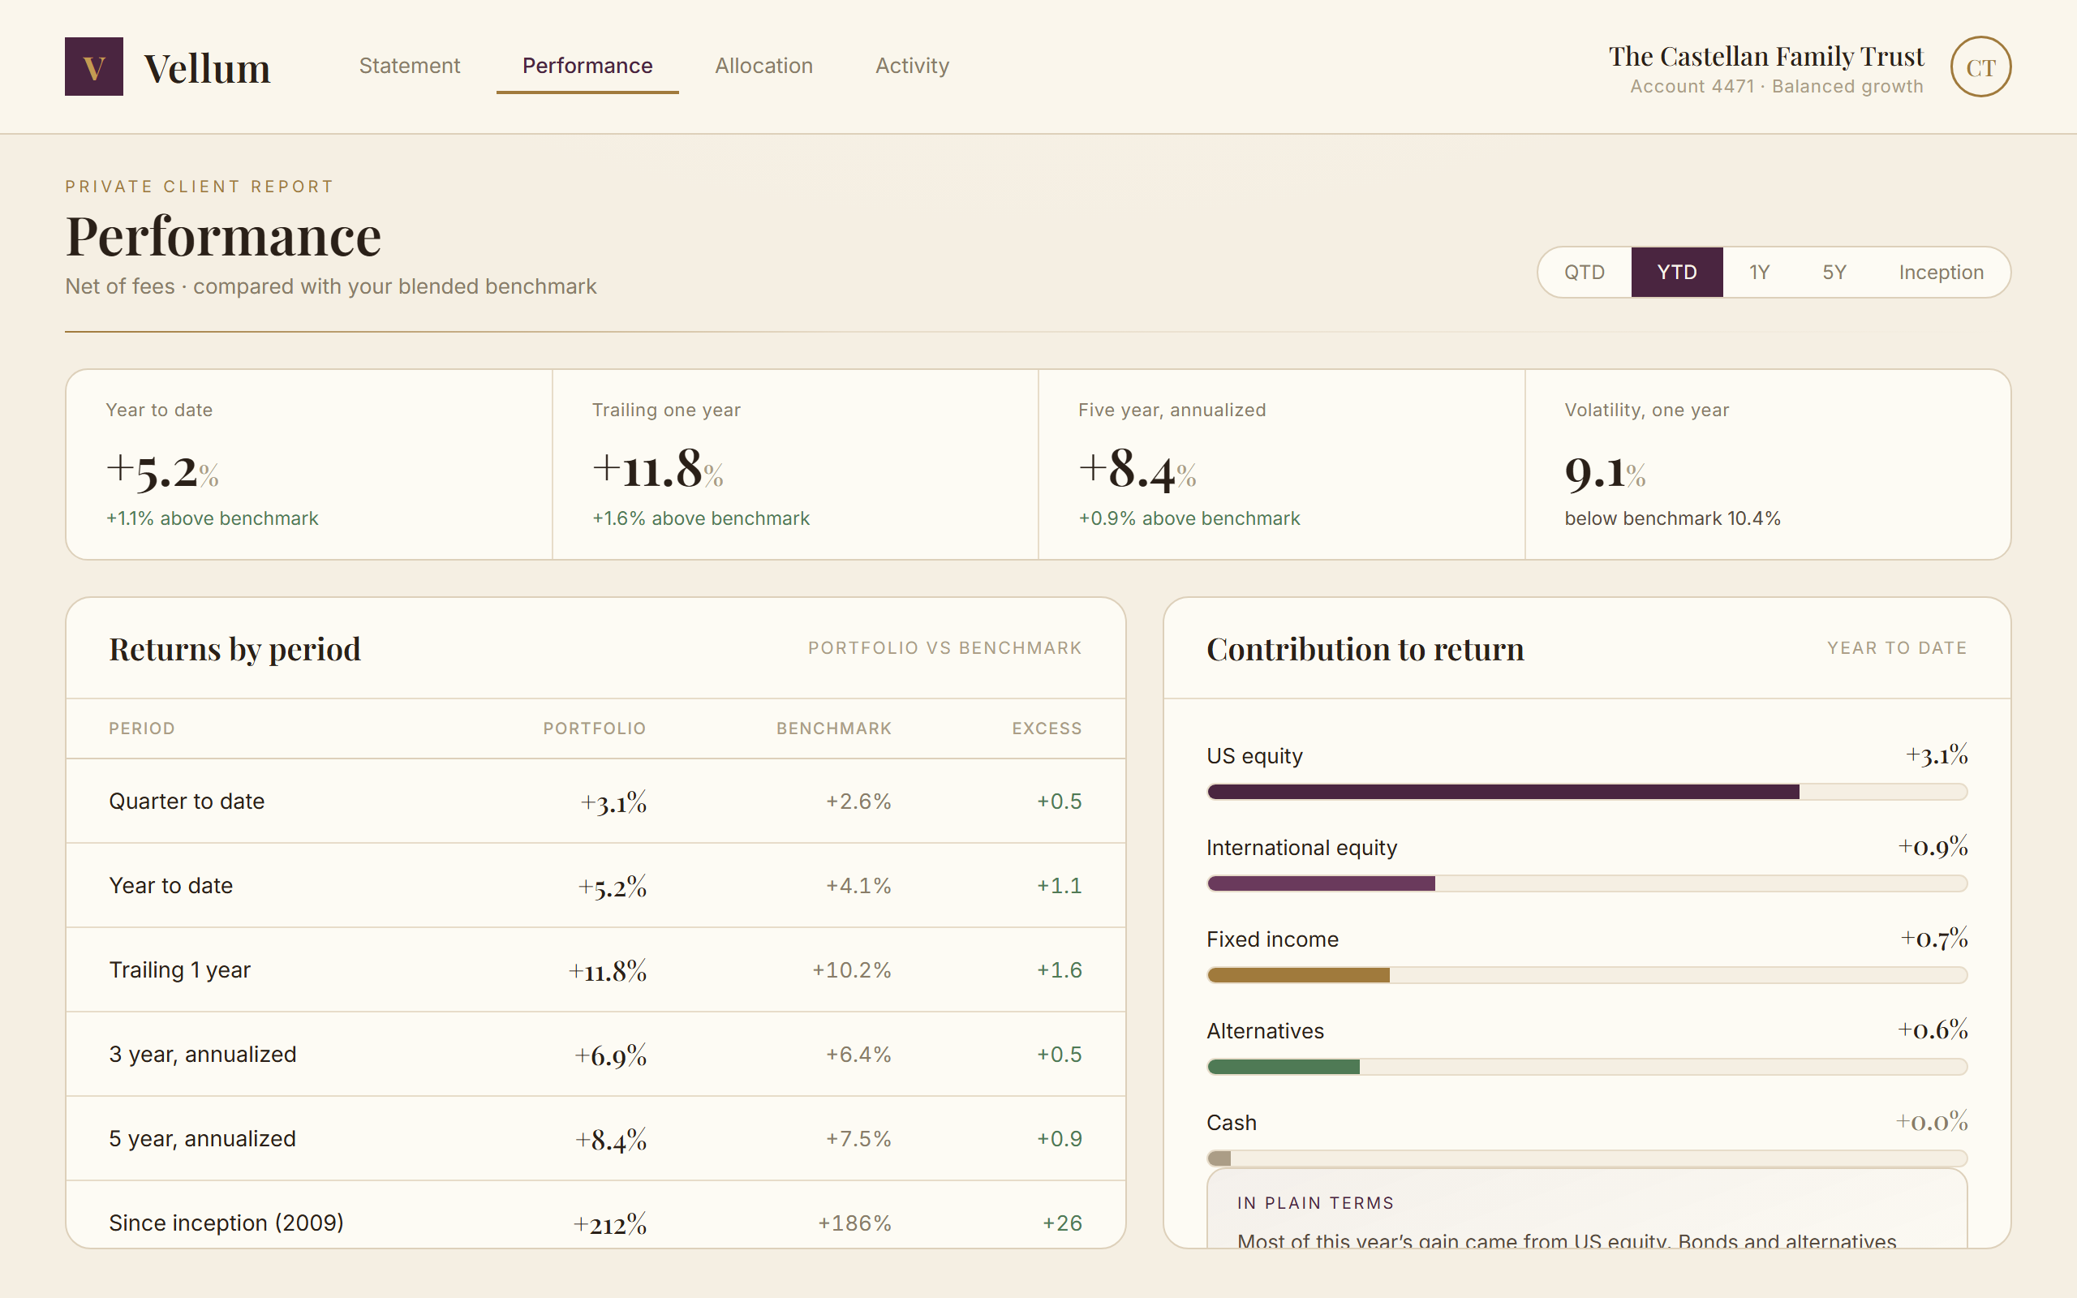Screen dimensions: 2077x1298
Task: Click the active YTD period button
Action: coord(1677,272)
